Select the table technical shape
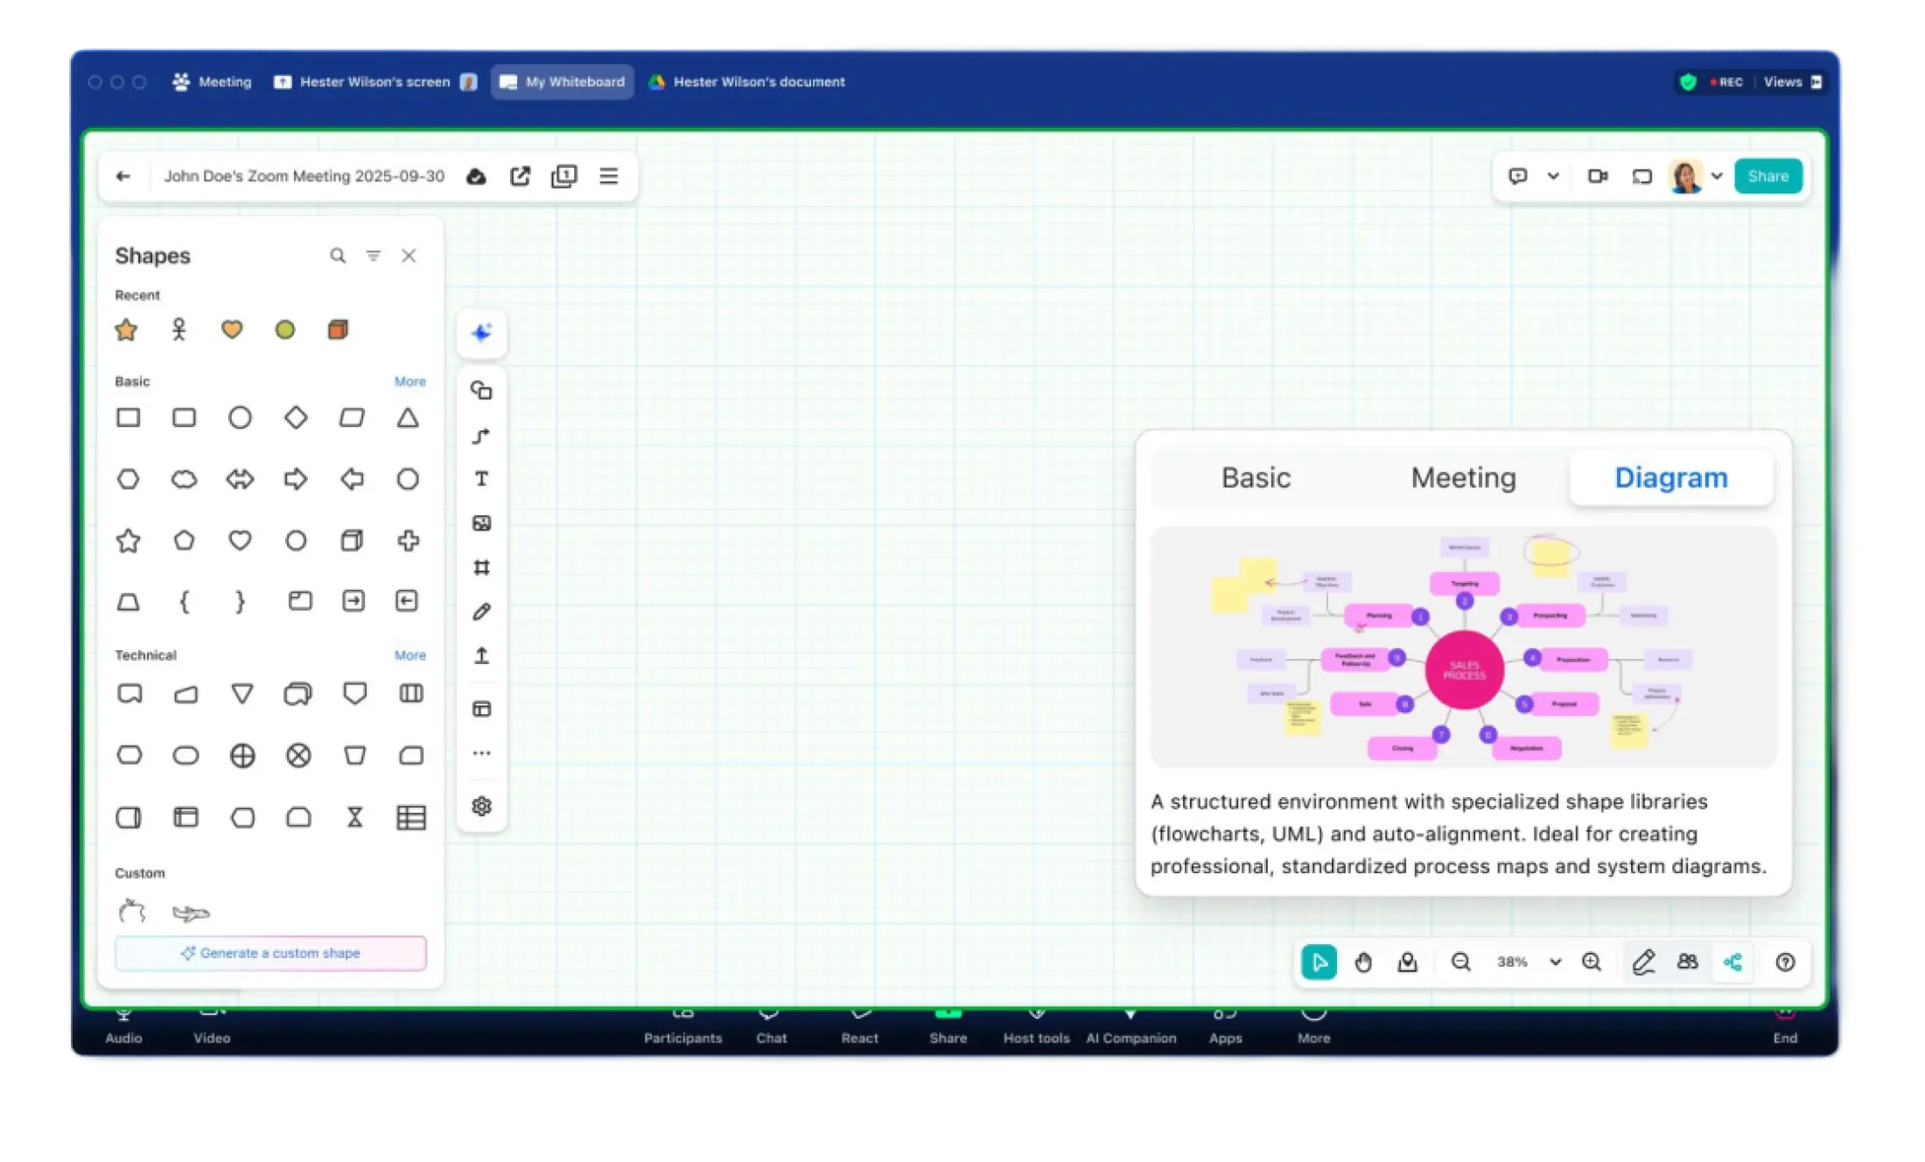Image resolution: width=1925 pixels, height=1162 pixels. point(411,817)
